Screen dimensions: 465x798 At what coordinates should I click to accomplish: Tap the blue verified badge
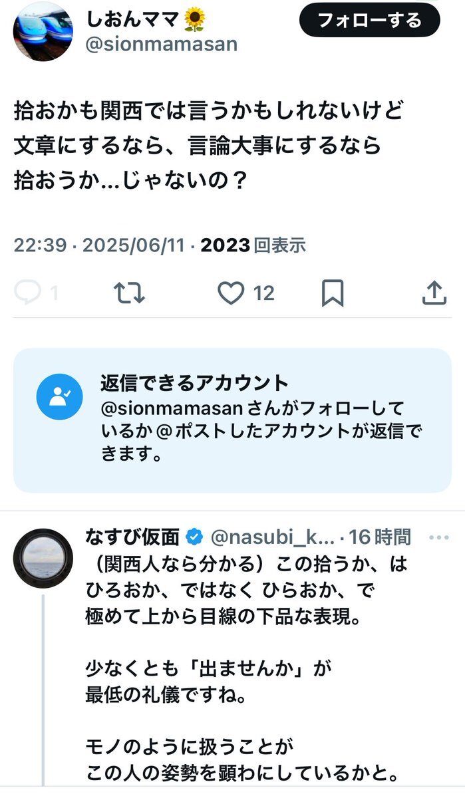tap(194, 536)
